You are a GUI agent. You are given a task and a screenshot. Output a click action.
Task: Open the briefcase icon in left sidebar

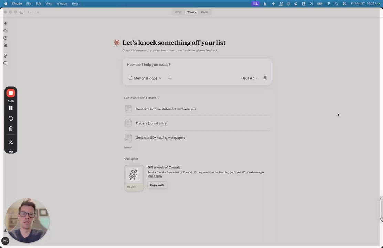5,63
